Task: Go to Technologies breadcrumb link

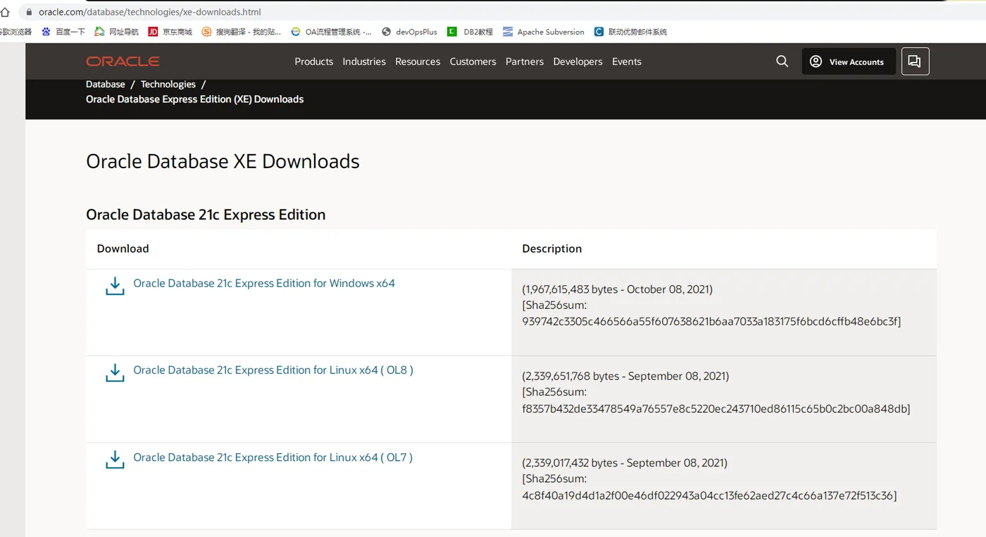Action: pyautogui.click(x=168, y=84)
